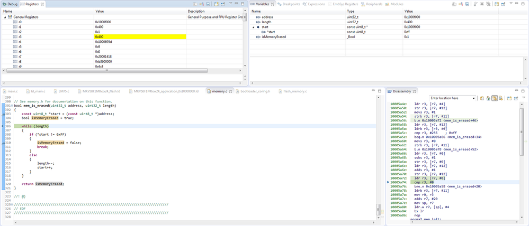Image resolution: width=529 pixels, height=226 pixels.
Task: Pin the Disassembly view icon
Action: tap(516, 98)
